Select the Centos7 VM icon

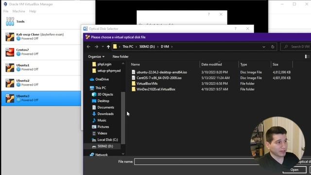10,52
